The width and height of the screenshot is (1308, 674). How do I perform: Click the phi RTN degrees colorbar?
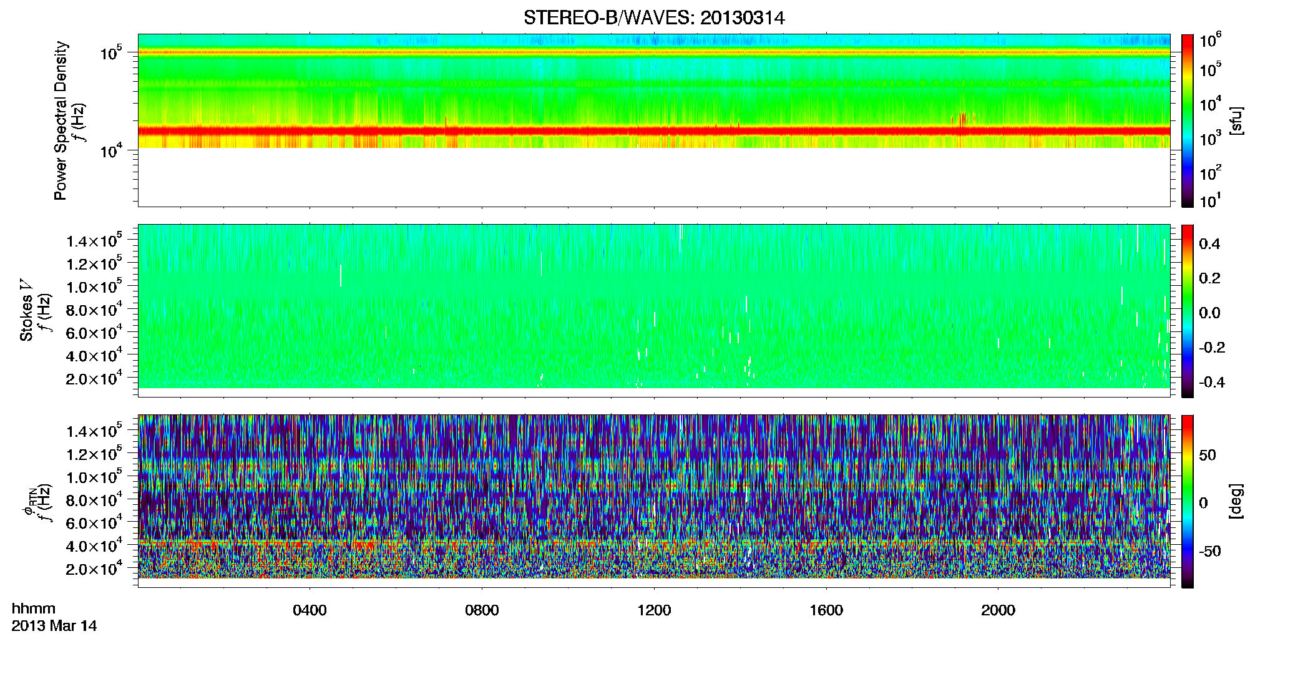click(1188, 501)
